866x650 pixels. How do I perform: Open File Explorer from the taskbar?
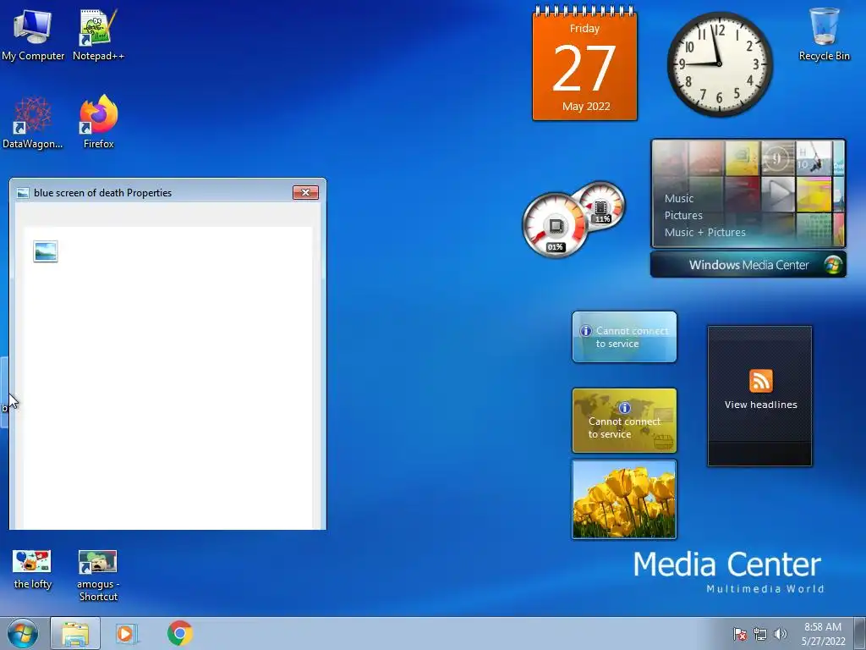tap(75, 633)
